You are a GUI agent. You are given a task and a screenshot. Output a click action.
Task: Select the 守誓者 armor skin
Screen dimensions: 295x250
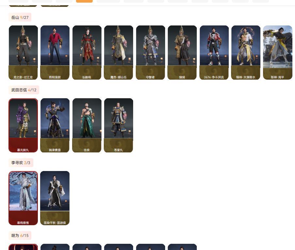coord(150,53)
